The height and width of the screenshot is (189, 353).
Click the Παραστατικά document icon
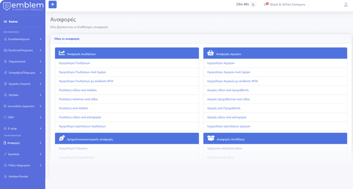click(x=5, y=61)
